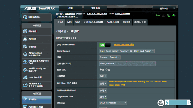The image size is (193, 108).
Task: Select Yes radio for Hide SSID
Action: point(100,69)
